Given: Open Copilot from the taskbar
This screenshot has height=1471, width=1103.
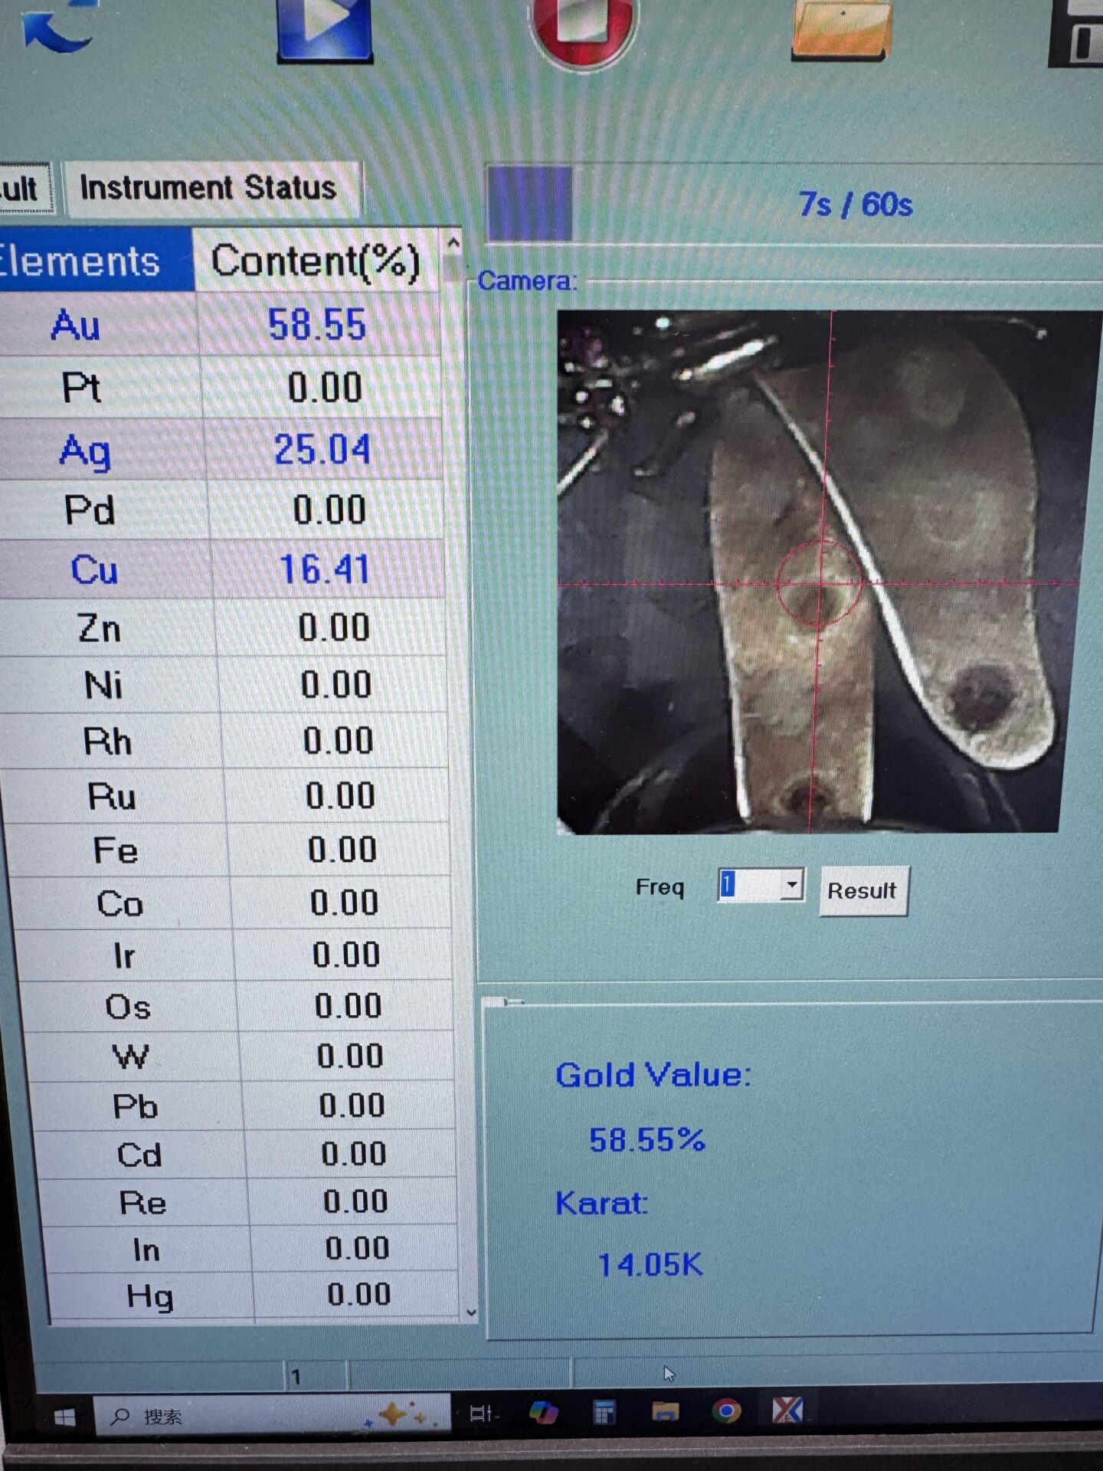Looking at the screenshot, I should tap(544, 1412).
